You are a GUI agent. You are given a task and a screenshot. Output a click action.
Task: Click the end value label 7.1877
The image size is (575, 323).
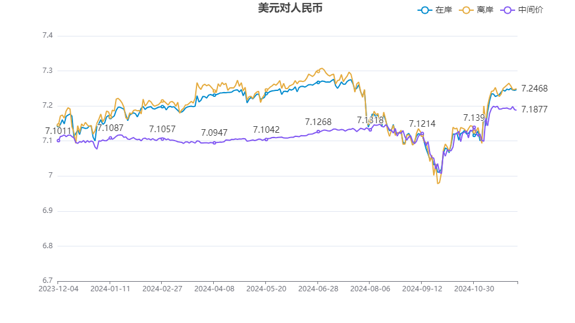tap(534, 109)
